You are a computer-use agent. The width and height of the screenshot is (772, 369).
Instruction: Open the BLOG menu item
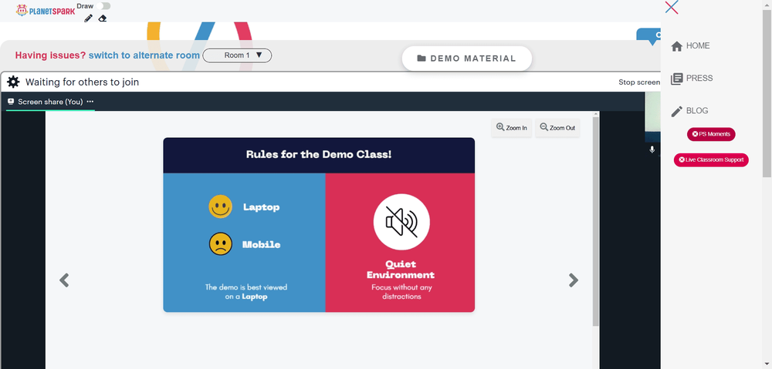click(x=689, y=111)
